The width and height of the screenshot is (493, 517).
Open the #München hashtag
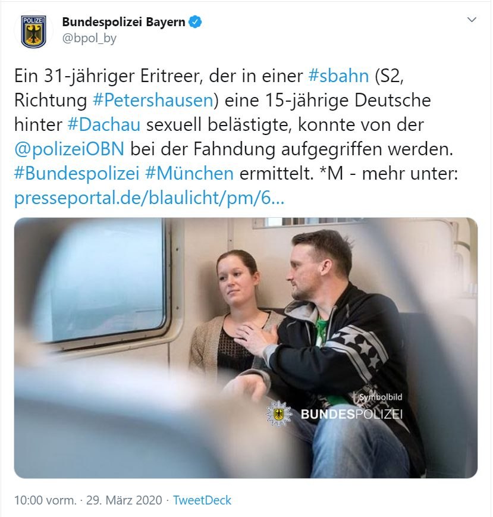click(x=189, y=174)
